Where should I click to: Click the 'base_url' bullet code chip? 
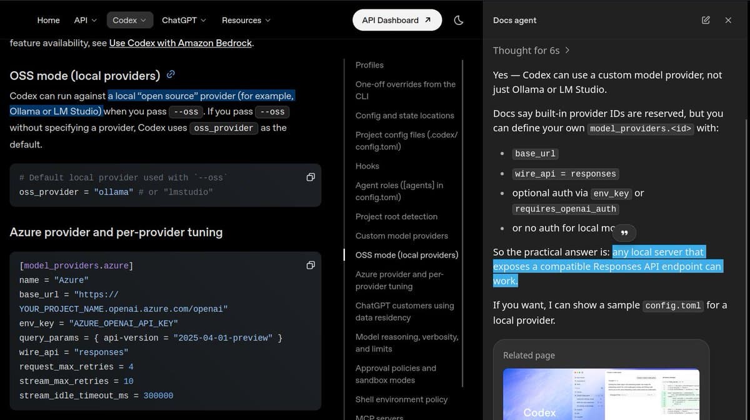(536, 154)
